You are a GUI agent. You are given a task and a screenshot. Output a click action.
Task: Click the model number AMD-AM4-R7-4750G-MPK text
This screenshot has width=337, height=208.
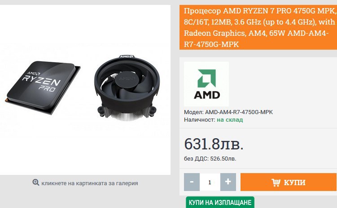tap(239, 112)
